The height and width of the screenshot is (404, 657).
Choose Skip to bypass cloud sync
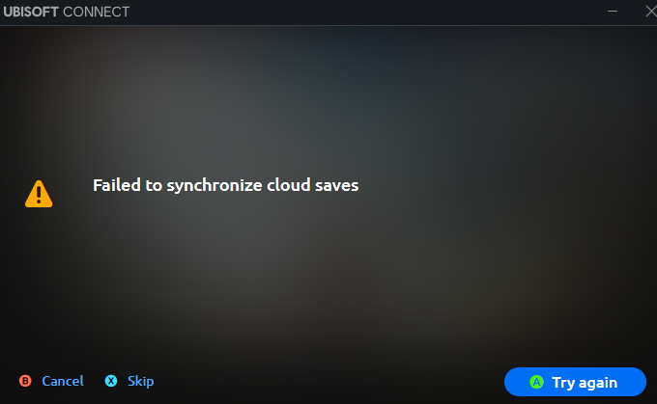point(140,381)
